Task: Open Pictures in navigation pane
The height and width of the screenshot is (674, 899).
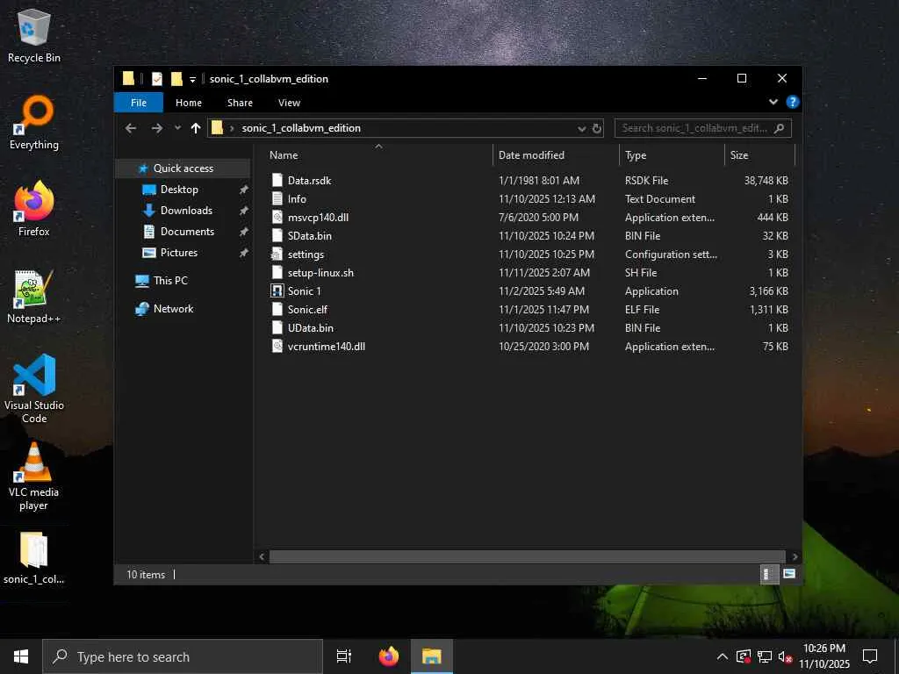Action: [179, 252]
